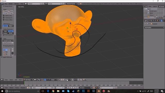The height and width of the screenshot is (93, 165).
Task: Open Google Chrome from the taskbar
Action: (x=53, y=91)
